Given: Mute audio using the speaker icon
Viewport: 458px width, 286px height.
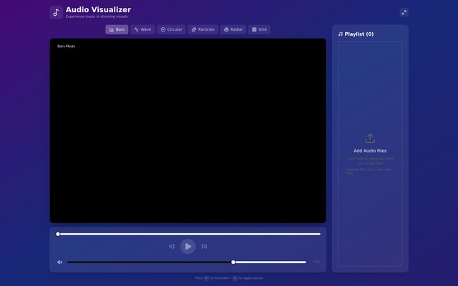Looking at the screenshot, I should 60,262.
